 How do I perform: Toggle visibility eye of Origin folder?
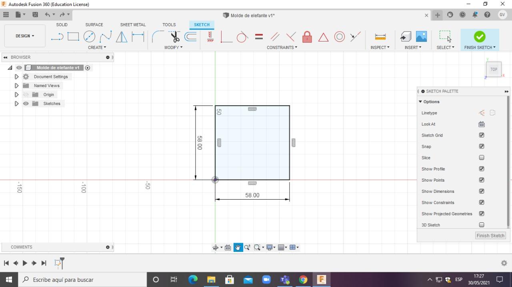[x=26, y=95]
